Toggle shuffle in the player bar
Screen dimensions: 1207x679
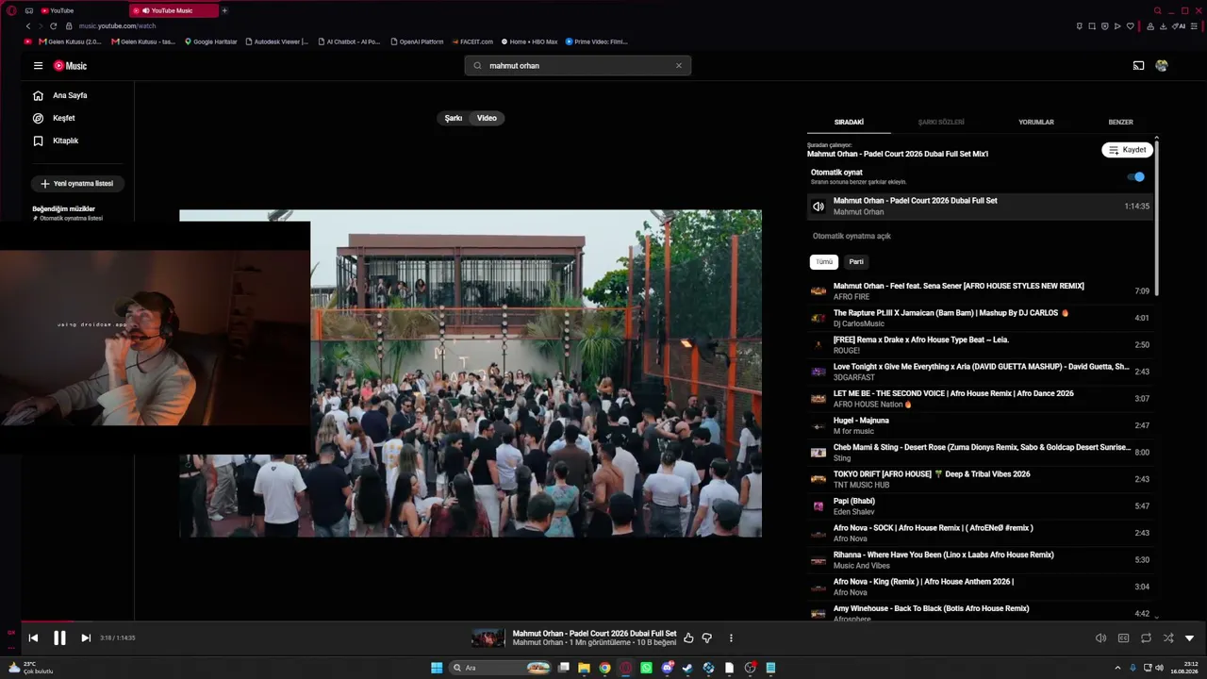[x=1168, y=638]
